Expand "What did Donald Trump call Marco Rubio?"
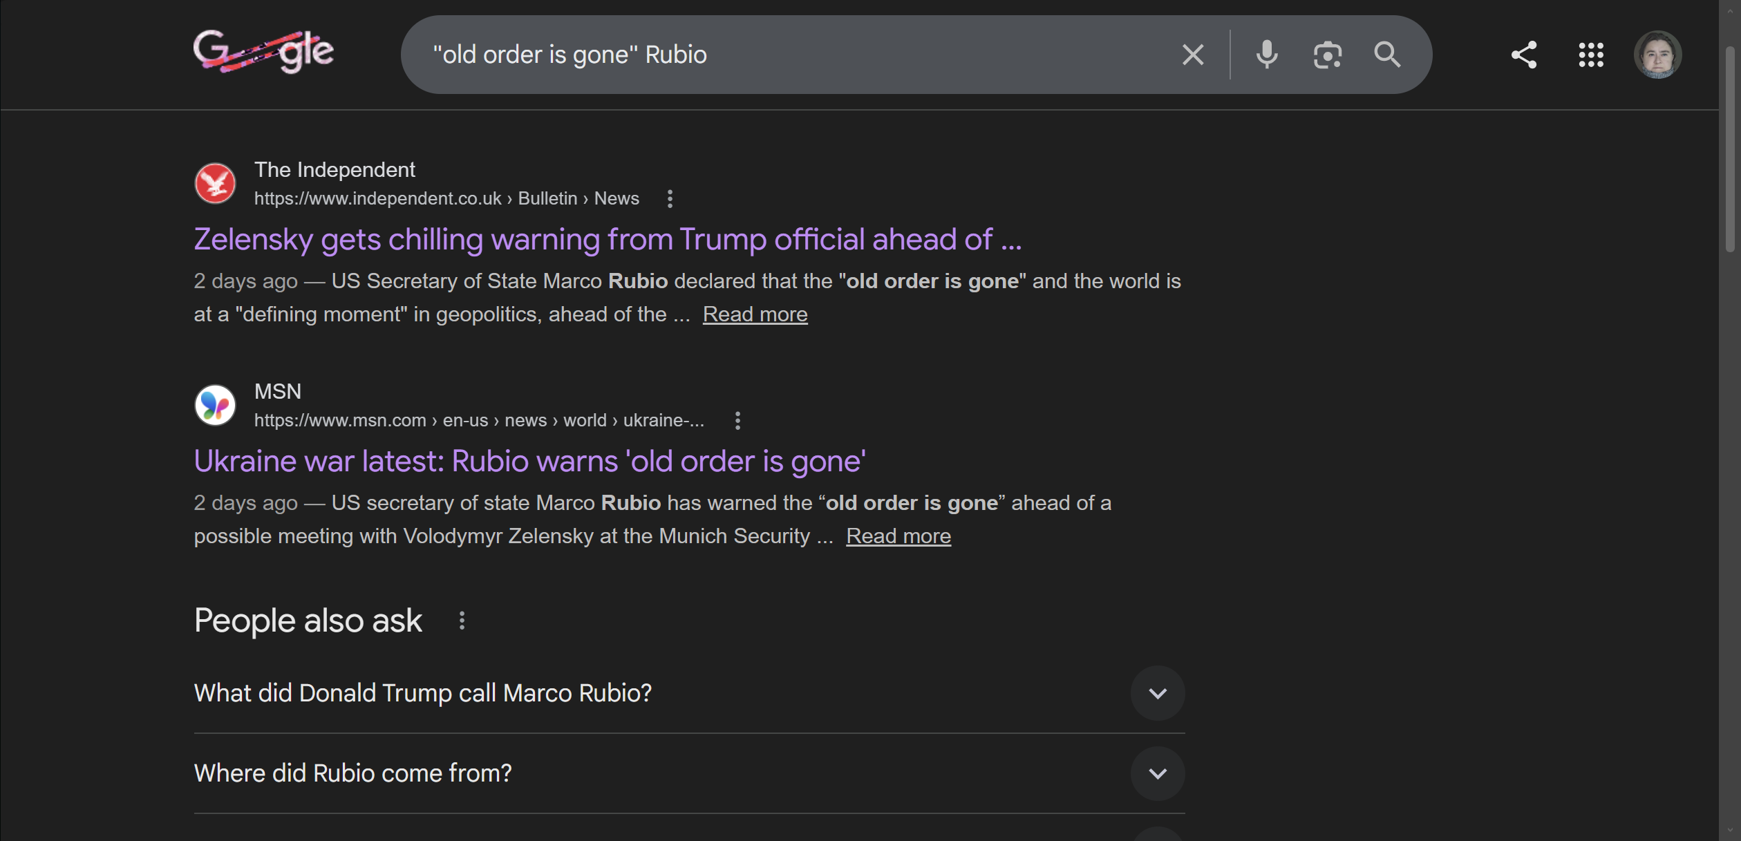This screenshot has height=841, width=1741. [x=1157, y=693]
